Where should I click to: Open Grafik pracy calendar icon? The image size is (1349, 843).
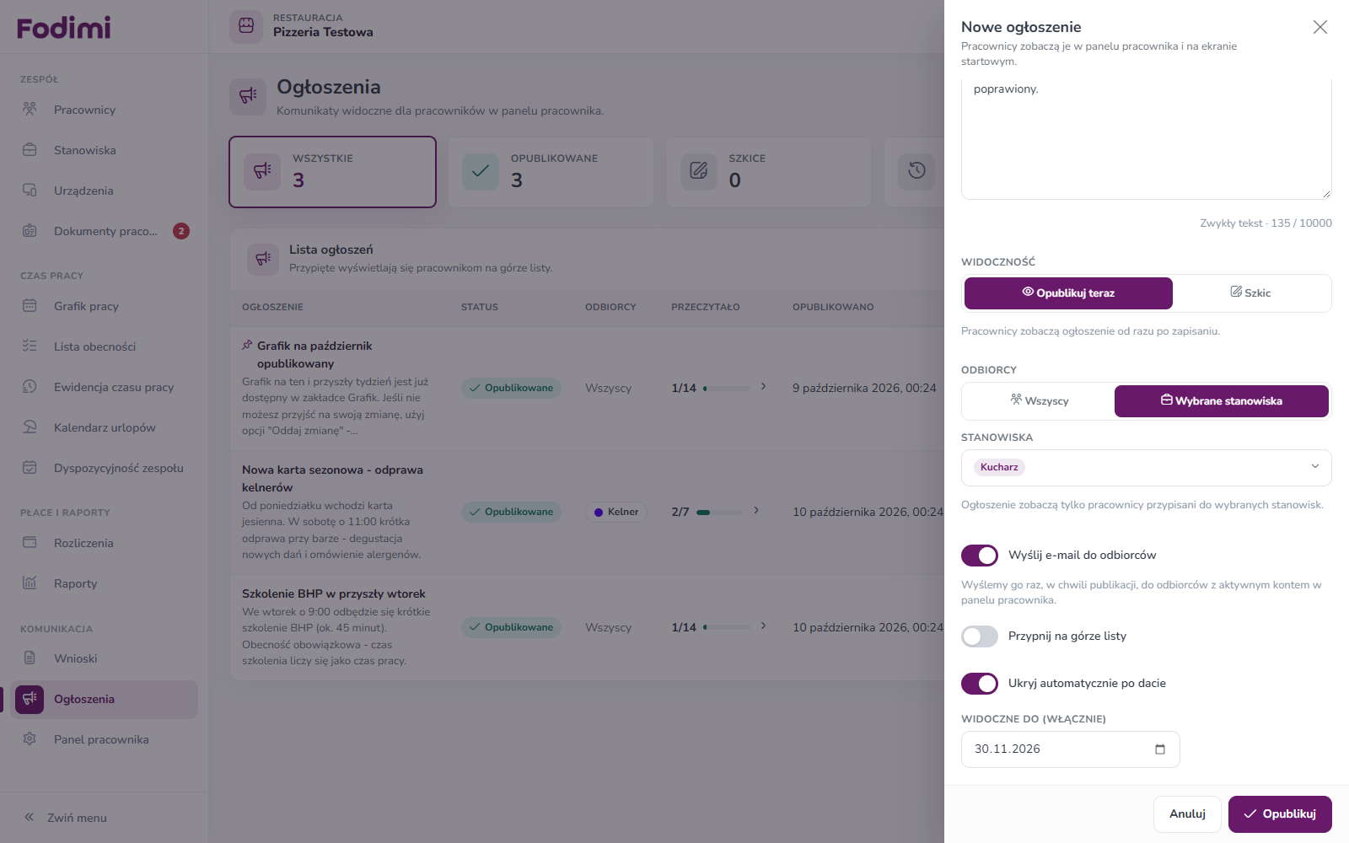pos(30,306)
